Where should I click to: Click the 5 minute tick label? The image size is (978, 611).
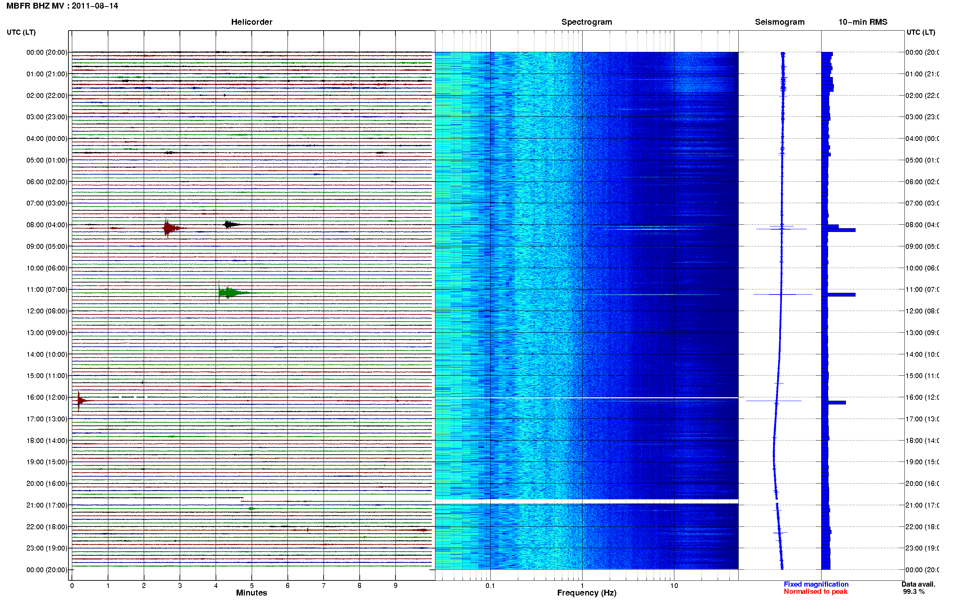[251, 586]
